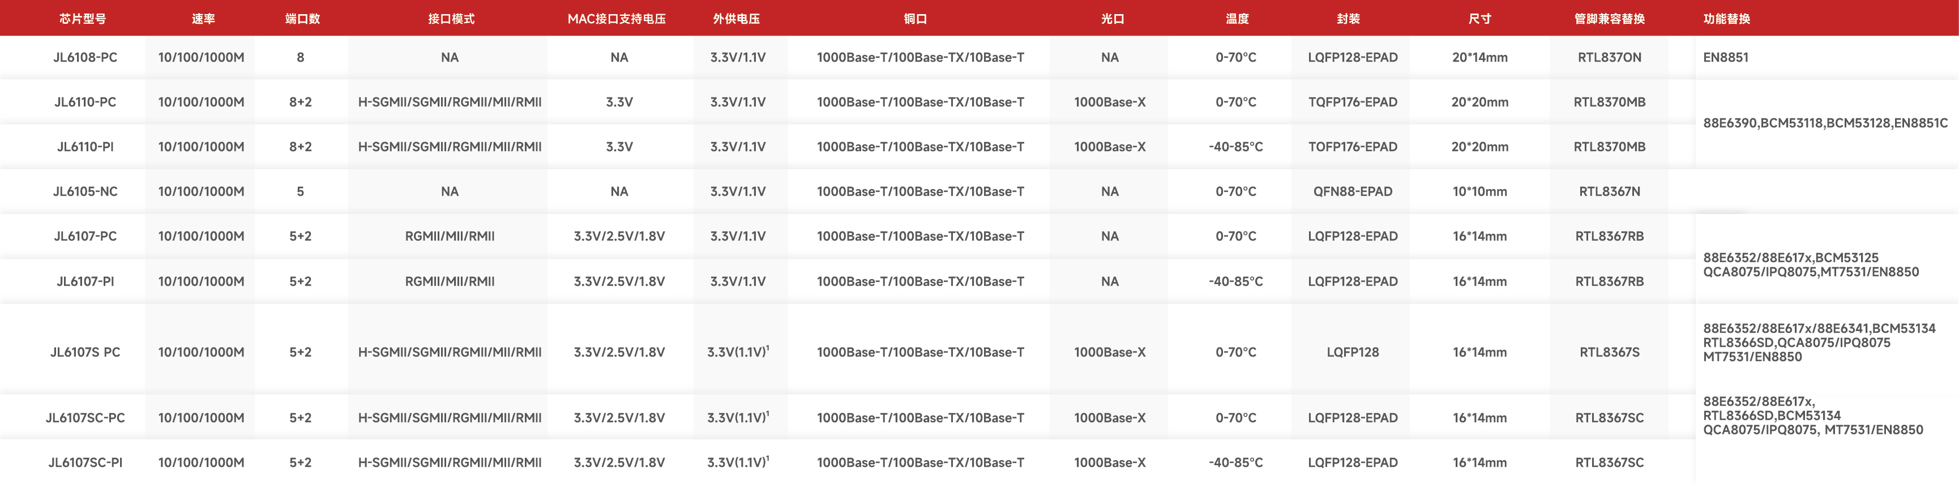Click the 外供电压 column header
This screenshot has width=1959, height=485.
736,18
